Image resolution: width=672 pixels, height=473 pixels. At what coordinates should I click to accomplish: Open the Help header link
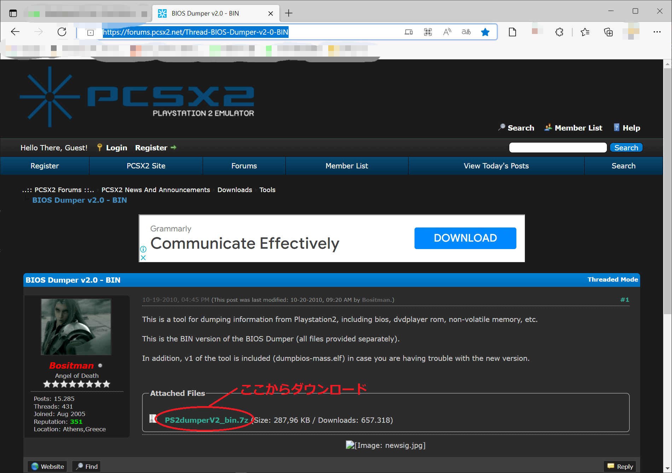tap(631, 128)
